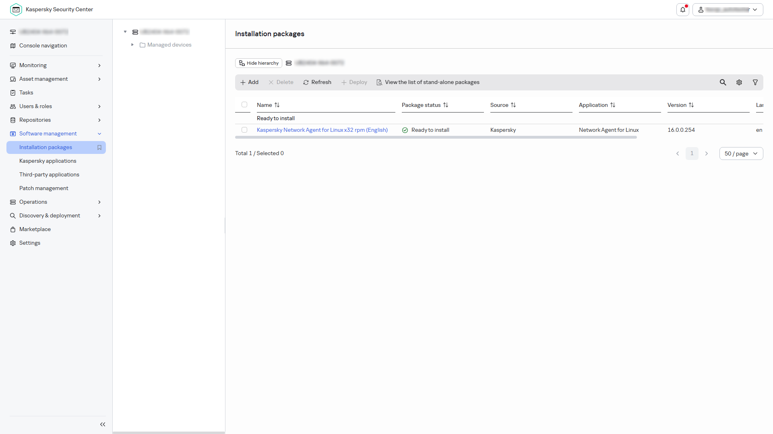Viewport: 773px width, 434px height.
Task: Open the 50 / page dropdown
Action: click(741, 154)
